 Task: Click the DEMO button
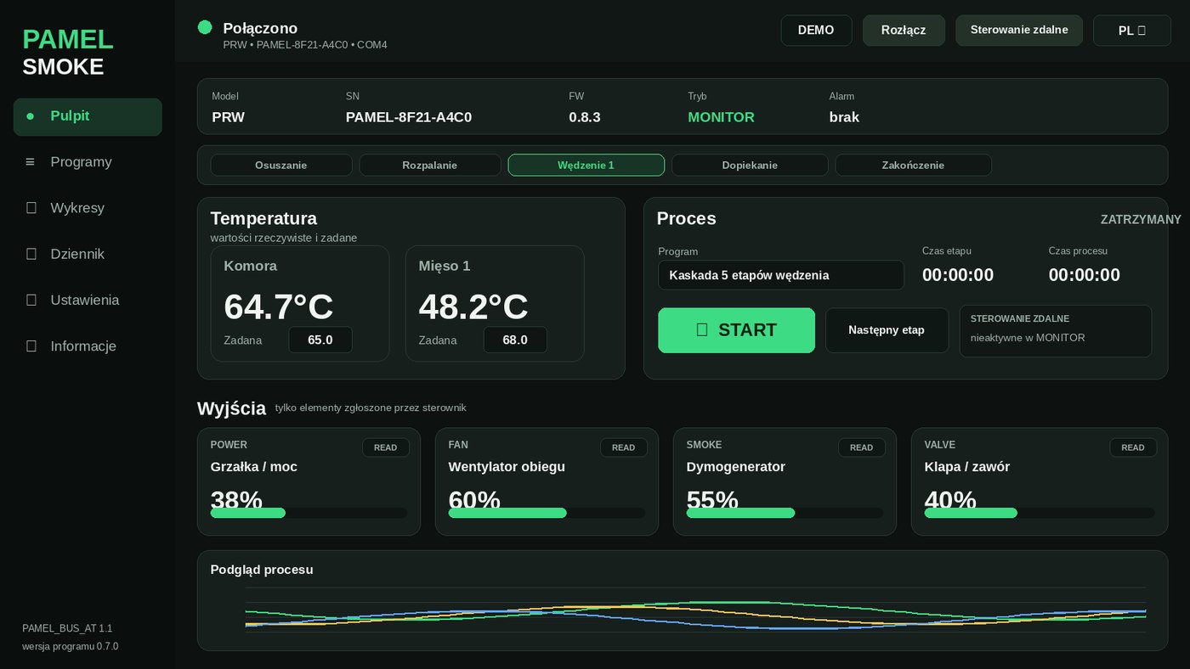tap(816, 31)
